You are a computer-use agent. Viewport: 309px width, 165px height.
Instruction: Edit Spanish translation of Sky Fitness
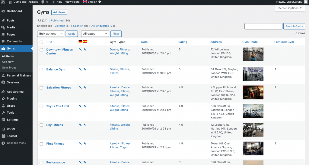coord(85,125)
